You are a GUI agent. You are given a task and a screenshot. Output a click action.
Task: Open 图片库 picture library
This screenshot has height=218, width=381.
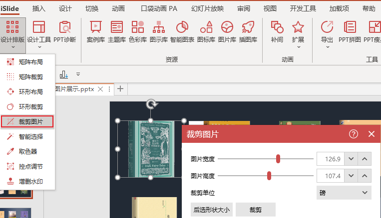[227, 32]
